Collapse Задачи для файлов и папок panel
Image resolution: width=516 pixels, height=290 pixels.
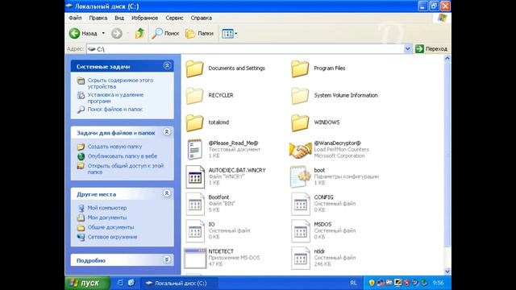click(x=167, y=132)
